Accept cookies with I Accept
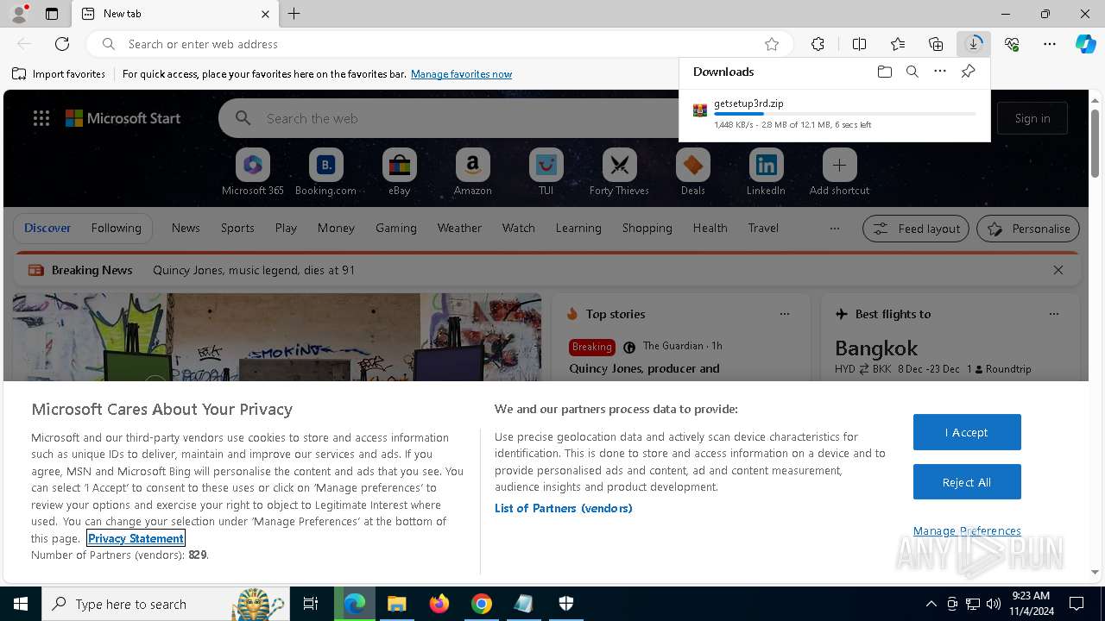Viewport: 1105px width, 621px height. [967, 432]
